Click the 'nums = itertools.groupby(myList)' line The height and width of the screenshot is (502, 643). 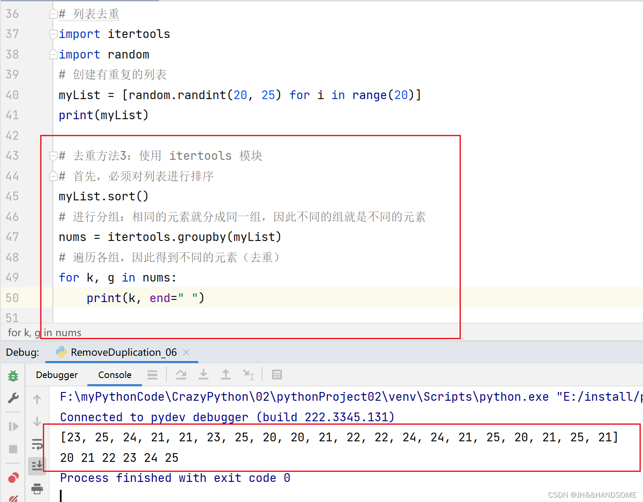[170, 237]
